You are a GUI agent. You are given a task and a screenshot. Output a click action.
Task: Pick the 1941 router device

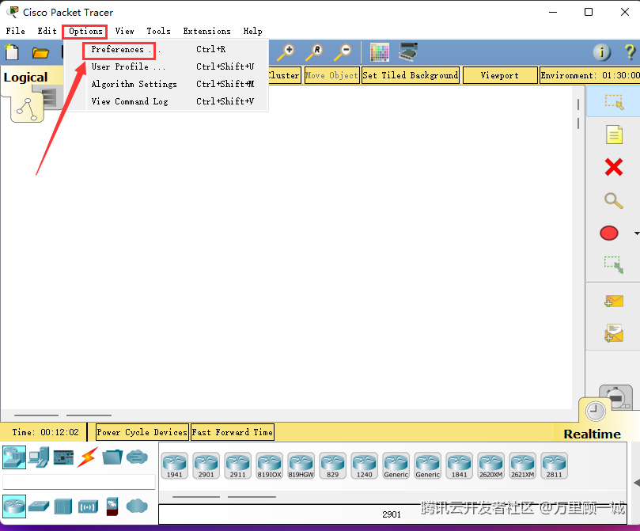[x=174, y=465]
